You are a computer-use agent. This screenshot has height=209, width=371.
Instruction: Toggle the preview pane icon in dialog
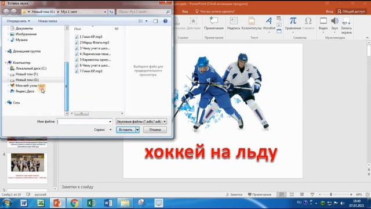pyautogui.click(x=155, y=21)
